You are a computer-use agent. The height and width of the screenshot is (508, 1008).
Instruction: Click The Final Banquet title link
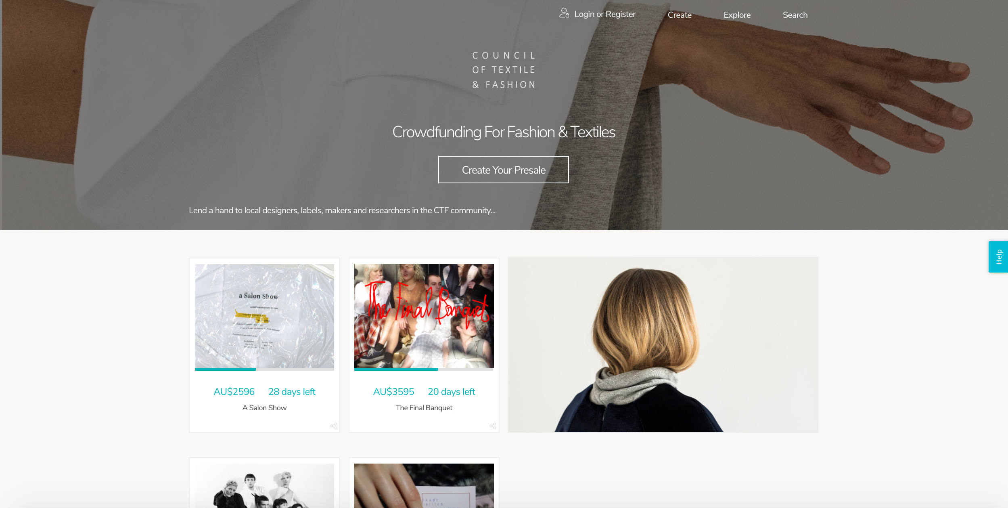tap(424, 408)
